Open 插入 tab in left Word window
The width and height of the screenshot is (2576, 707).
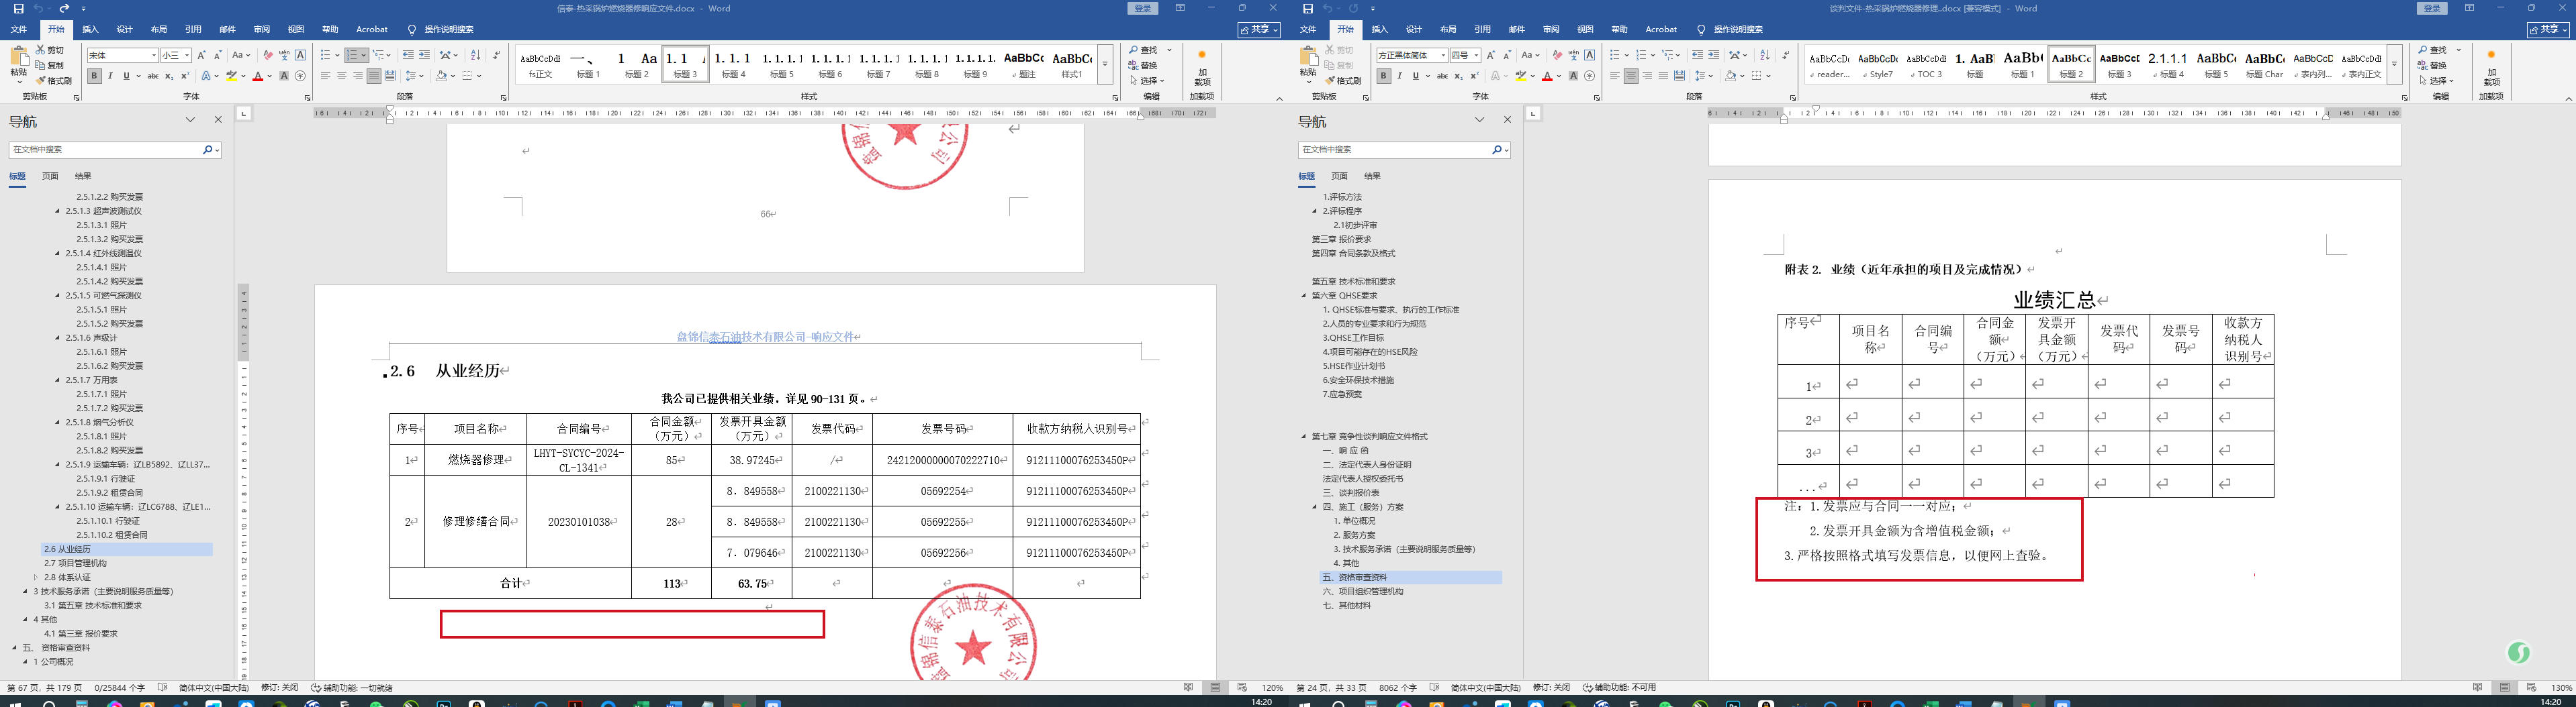90,30
